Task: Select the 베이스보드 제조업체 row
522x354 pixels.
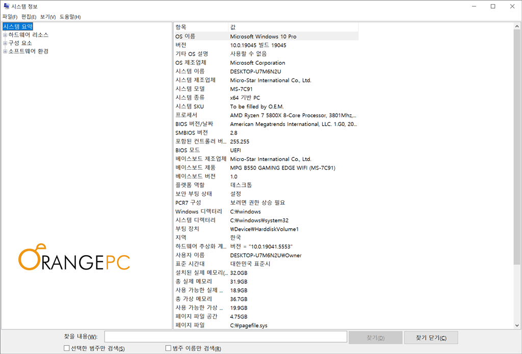Action: [266, 159]
